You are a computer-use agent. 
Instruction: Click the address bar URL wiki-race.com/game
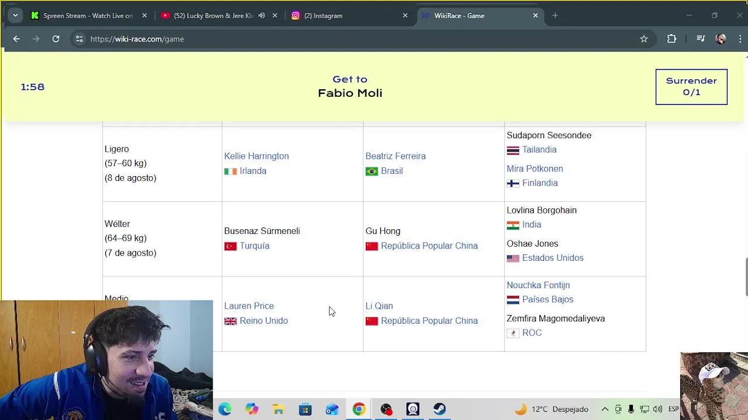tap(137, 39)
